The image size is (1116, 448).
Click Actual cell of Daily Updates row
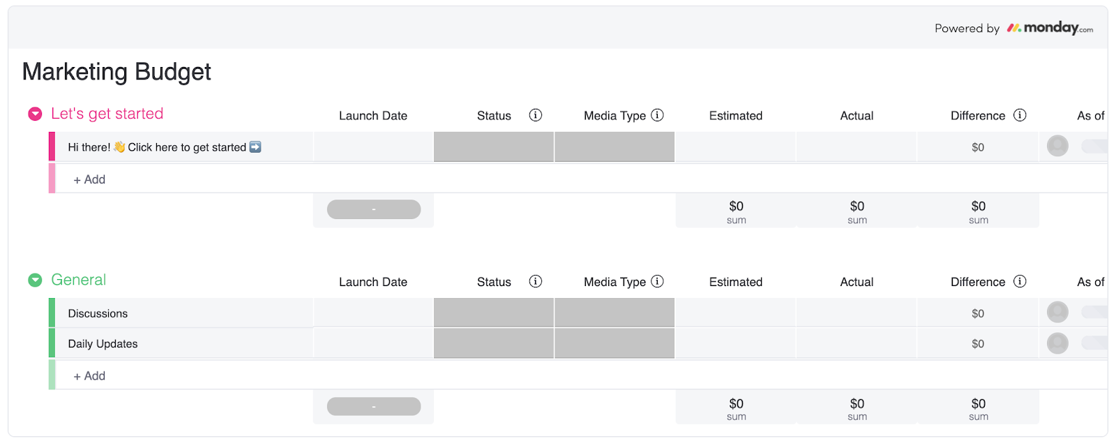coord(857,343)
